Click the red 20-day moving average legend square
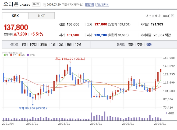Screen dimensions: 177x130 click(x=11, y=55)
